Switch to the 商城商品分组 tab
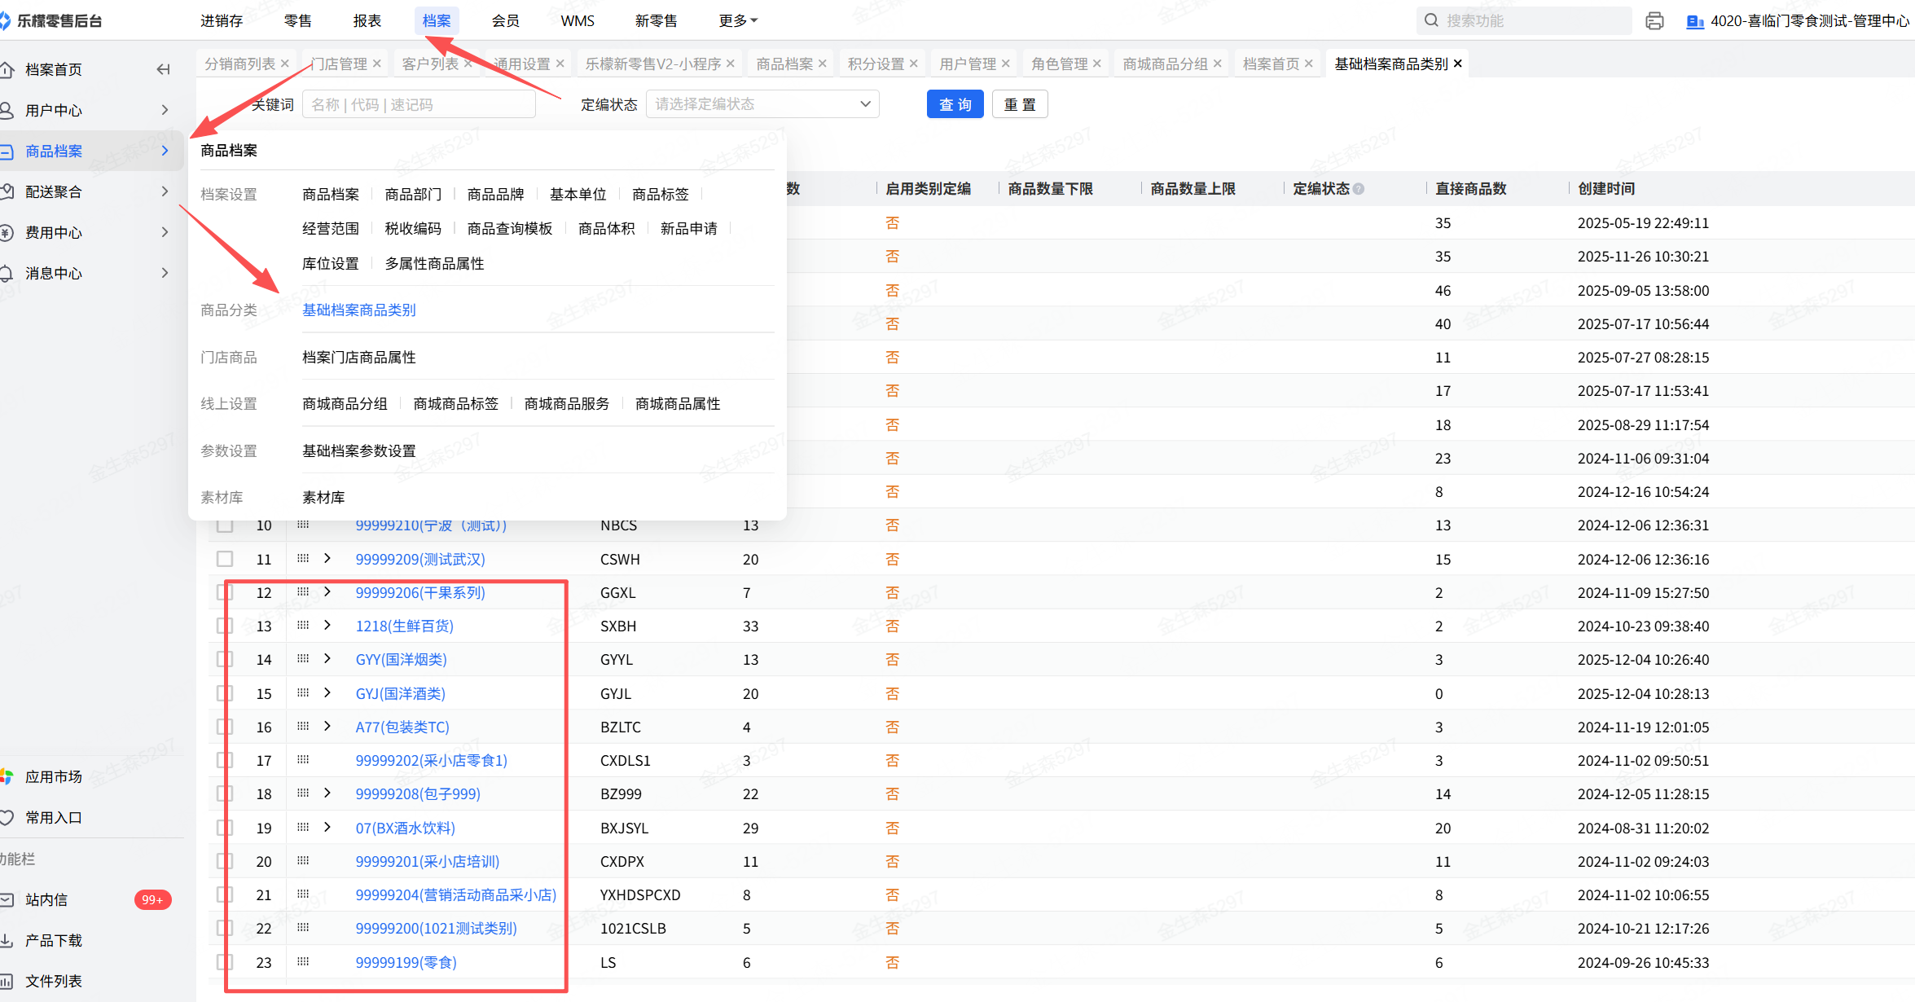Screen dimensions: 1915x1002 (x=1165, y=64)
